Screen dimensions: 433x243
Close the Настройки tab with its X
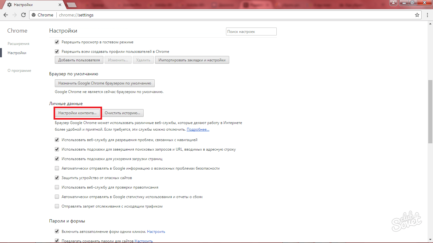point(60,5)
